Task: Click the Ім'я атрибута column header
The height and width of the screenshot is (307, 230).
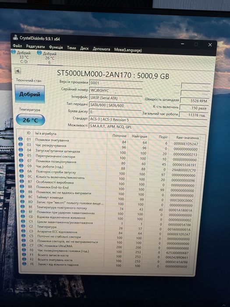Action: click(x=46, y=133)
